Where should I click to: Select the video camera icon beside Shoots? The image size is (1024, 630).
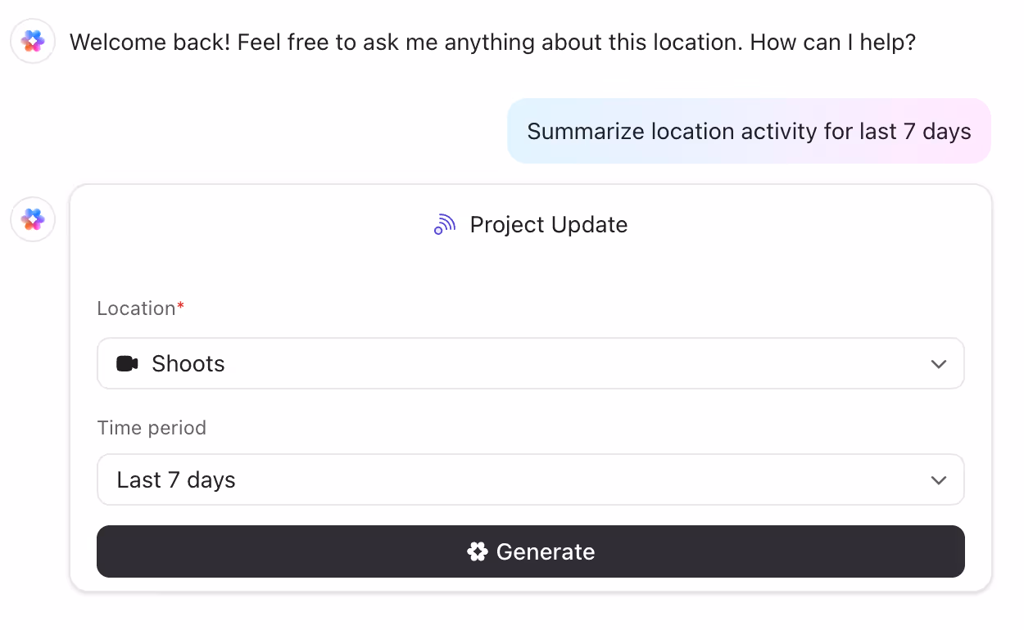click(126, 363)
